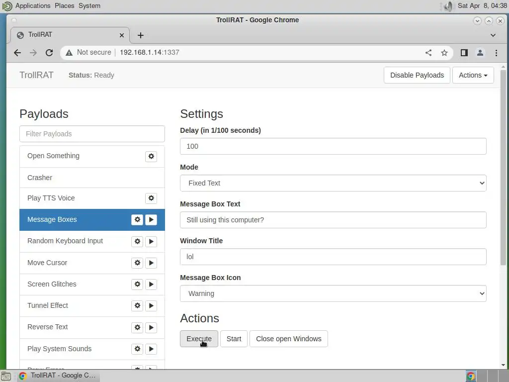
Task: Click the Delay input field
Action: pos(333,147)
